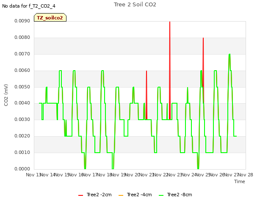
Task: Click the Nov 13 x-axis date label
Action: click(x=33, y=175)
